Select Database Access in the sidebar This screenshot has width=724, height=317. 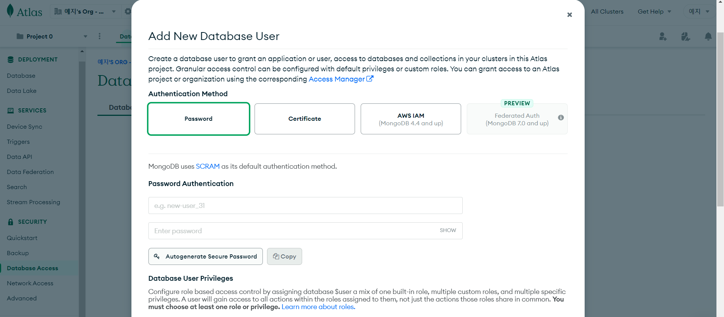click(x=32, y=268)
